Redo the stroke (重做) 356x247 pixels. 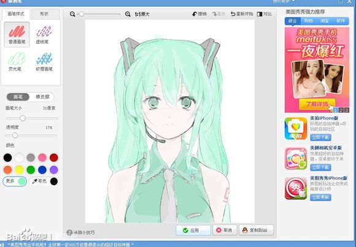click(219, 14)
